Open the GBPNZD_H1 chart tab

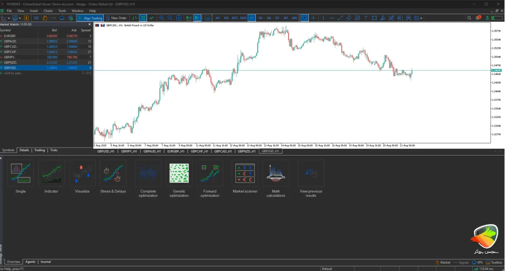pyautogui.click(x=247, y=151)
